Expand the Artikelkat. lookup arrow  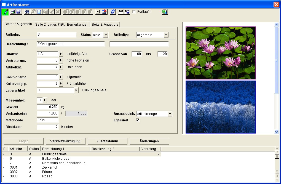(61, 67)
